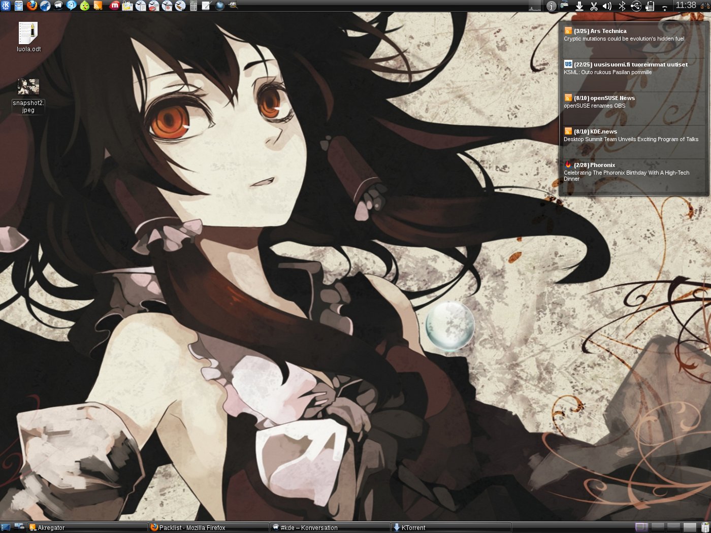Launch Firefox from the top panel
The width and height of the screenshot is (711, 533).
click(x=32, y=6)
